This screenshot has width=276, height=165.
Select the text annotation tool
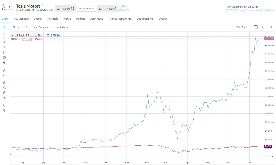coord(4,47)
